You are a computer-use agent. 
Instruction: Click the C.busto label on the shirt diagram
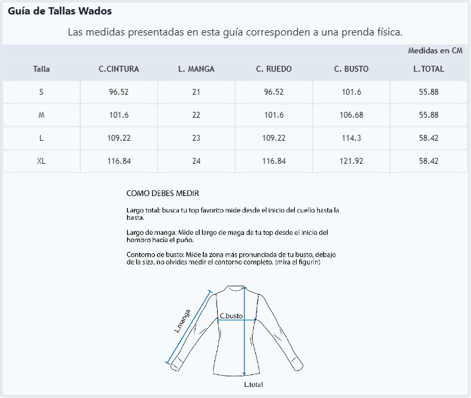point(232,316)
